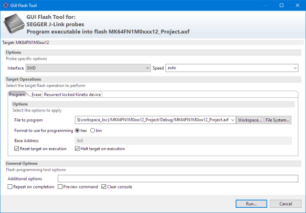Click the File to program path text
The image size is (306, 213).
pyautogui.click(x=153, y=120)
